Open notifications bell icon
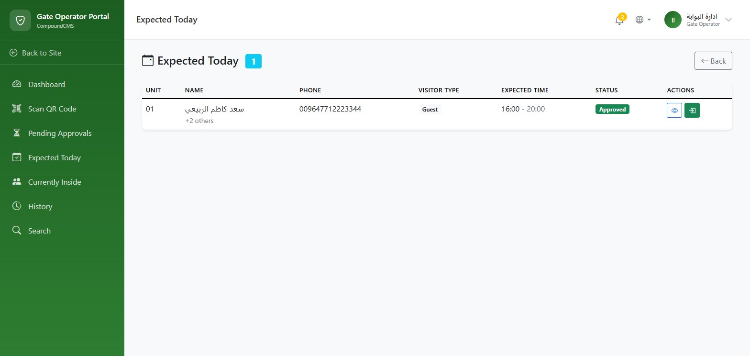The width and height of the screenshot is (750, 356). pos(619,20)
